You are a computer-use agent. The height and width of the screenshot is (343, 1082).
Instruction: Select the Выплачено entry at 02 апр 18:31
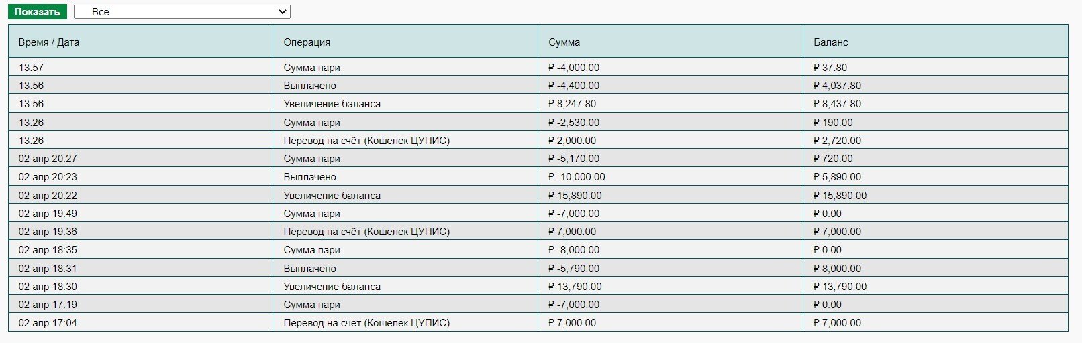309,269
